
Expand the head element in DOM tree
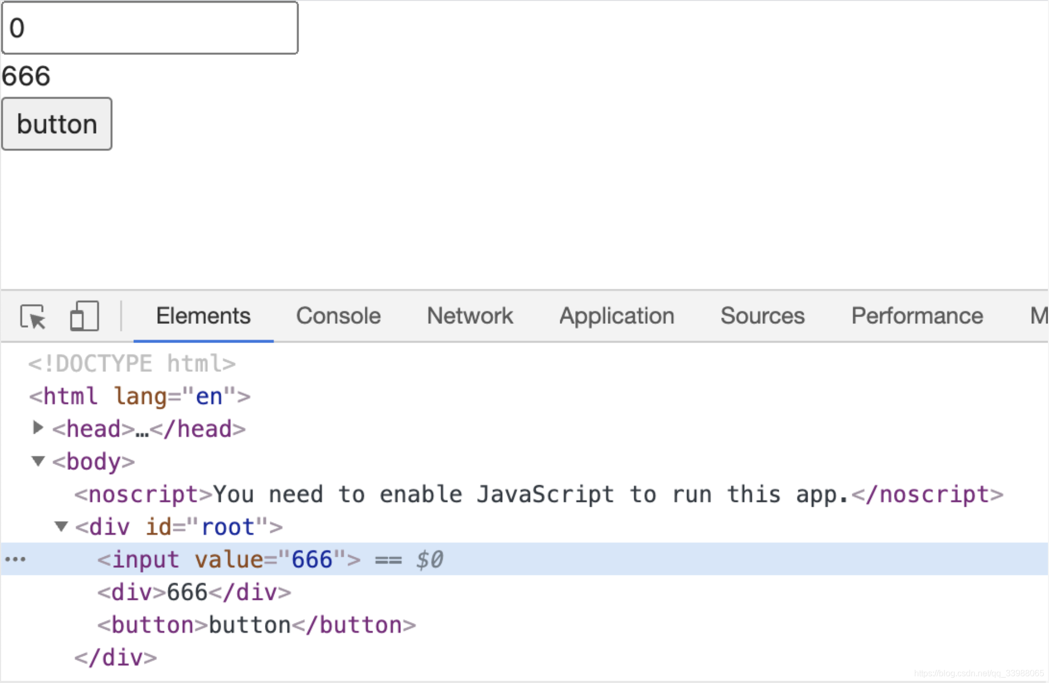37,428
